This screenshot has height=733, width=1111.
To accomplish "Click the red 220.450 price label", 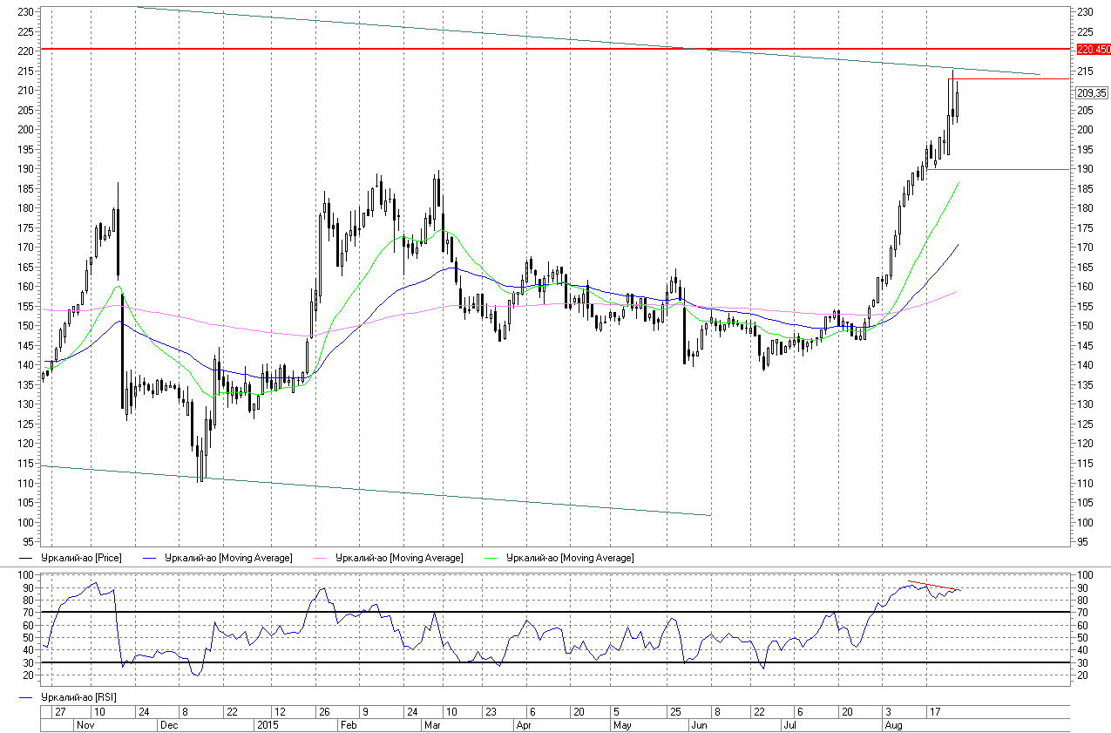I will (x=1094, y=49).
